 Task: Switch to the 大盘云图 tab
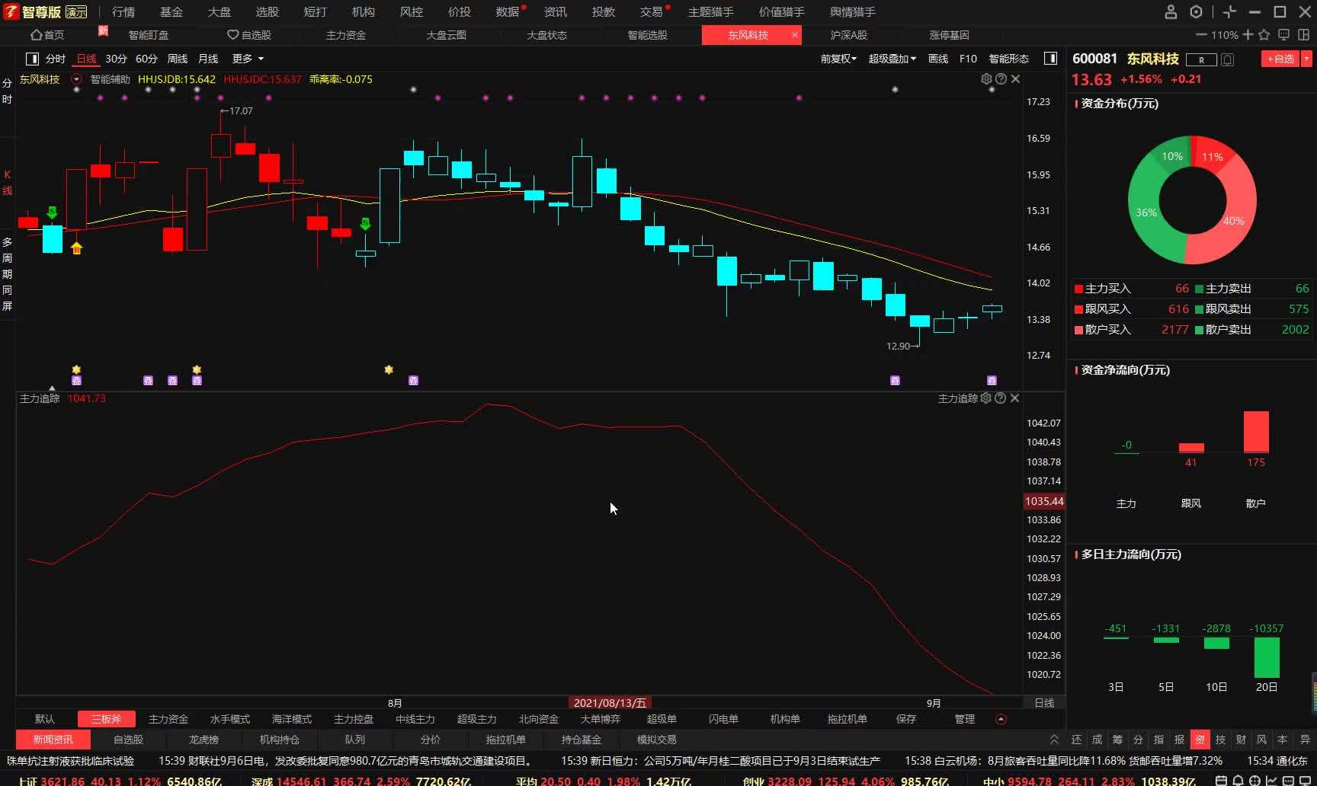[x=446, y=35]
